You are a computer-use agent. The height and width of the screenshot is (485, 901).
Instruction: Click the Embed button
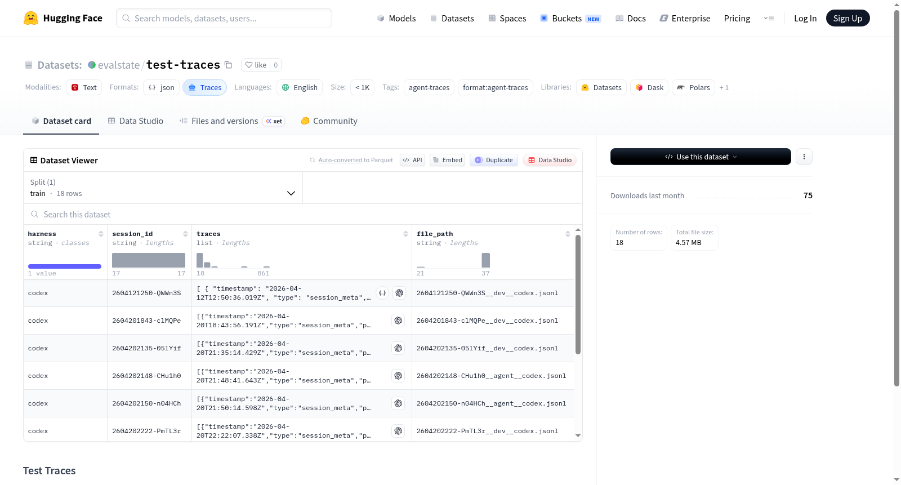447,160
